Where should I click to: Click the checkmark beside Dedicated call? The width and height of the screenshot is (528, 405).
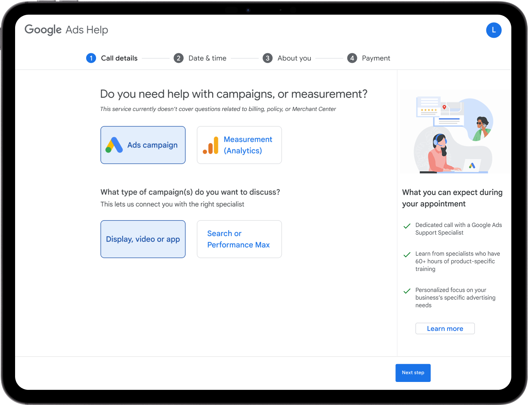pyautogui.click(x=407, y=226)
